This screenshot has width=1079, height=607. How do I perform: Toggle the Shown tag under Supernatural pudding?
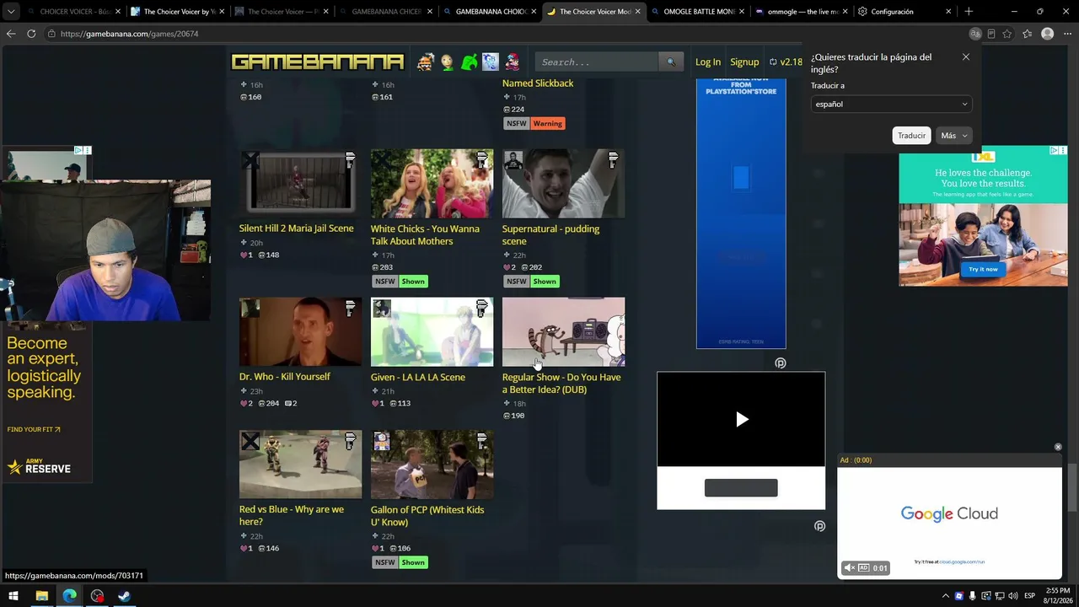point(545,282)
